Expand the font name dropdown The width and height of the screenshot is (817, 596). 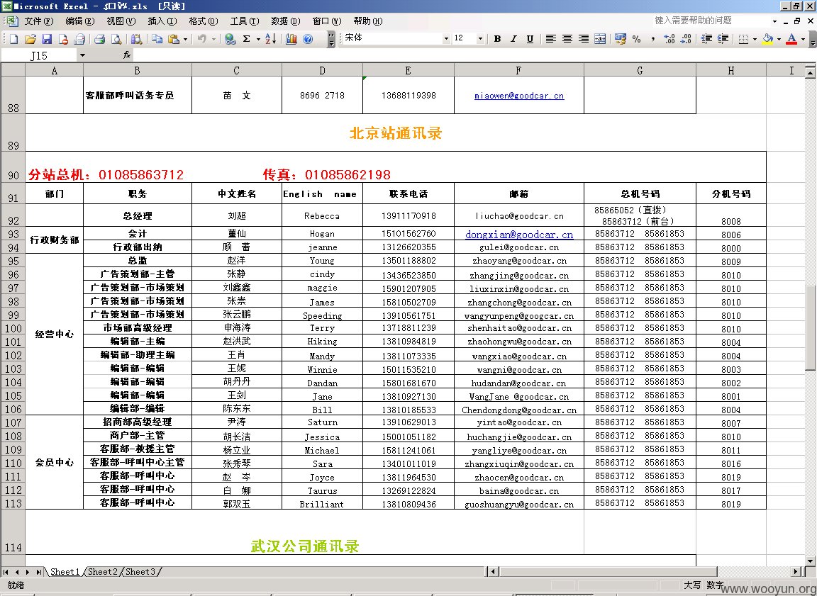click(x=446, y=39)
